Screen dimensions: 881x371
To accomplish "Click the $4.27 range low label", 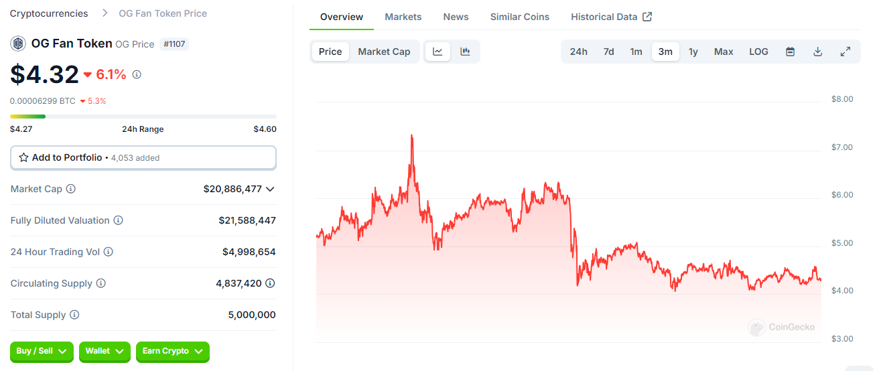I will (21, 129).
